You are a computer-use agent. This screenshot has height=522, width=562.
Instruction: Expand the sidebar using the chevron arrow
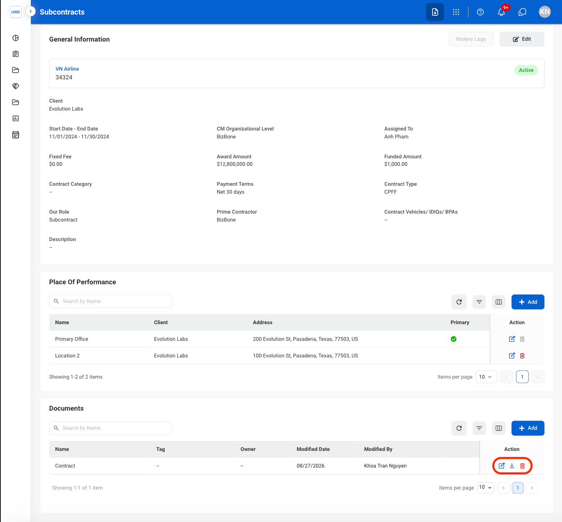[x=30, y=11]
